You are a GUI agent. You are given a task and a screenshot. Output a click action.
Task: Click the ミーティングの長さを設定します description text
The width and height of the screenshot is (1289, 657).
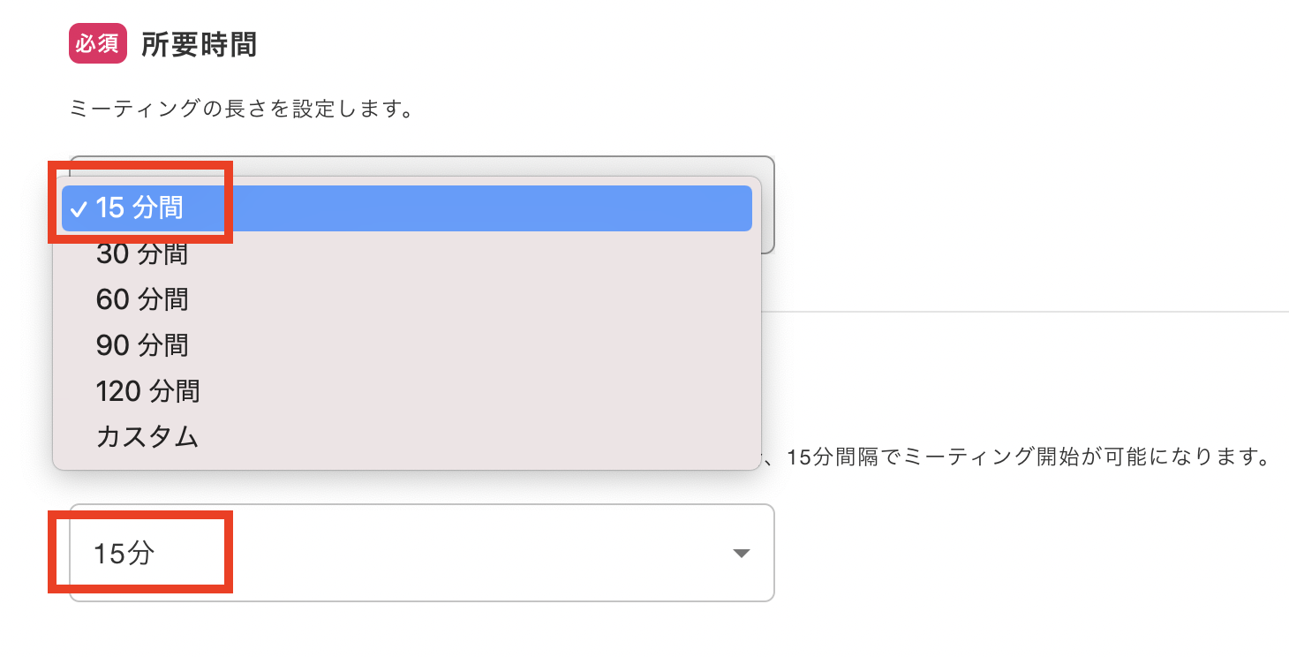(x=241, y=110)
